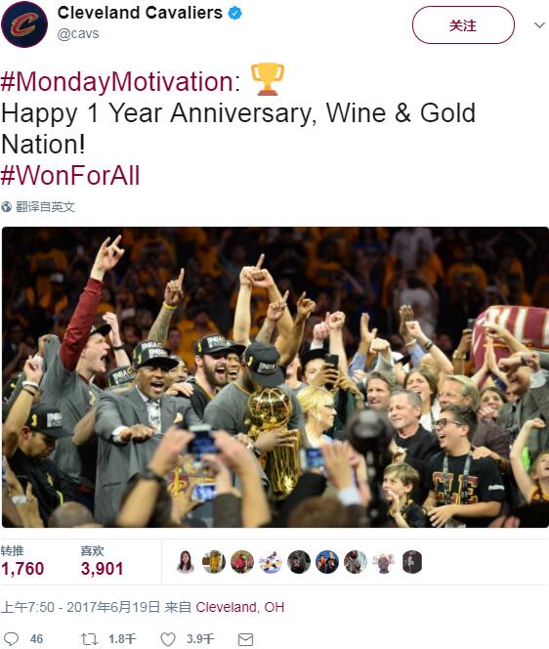Viewport: 549px width, 649px height.
Task: Open the championship celebration photo
Action: 275,377
